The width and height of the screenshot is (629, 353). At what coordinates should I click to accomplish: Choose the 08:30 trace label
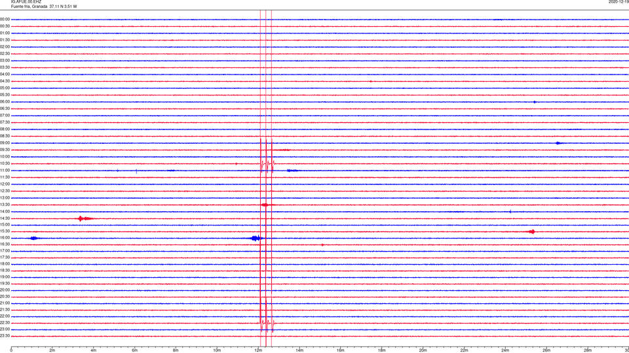click(x=5, y=136)
